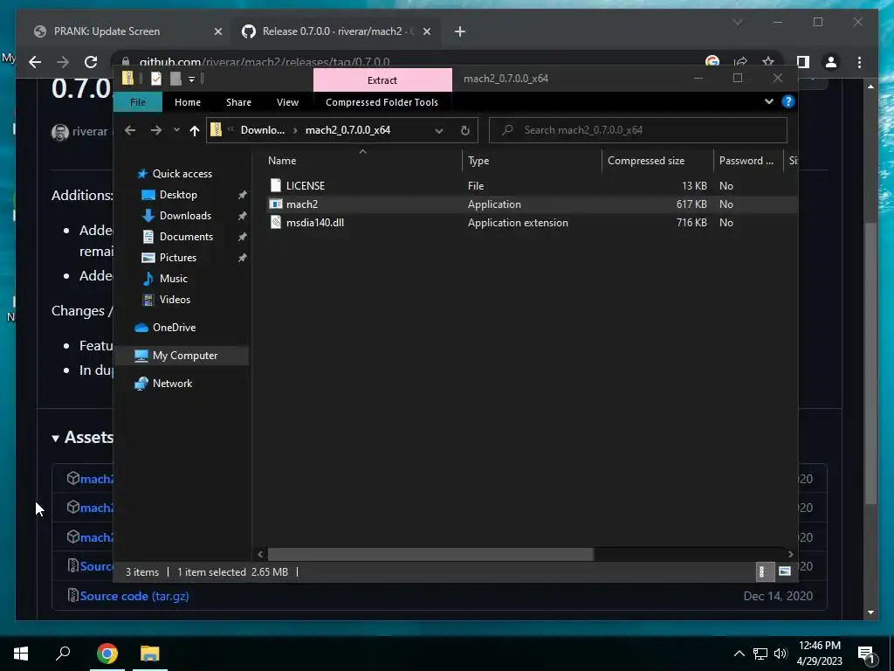The width and height of the screenshot is (894, 671).
Task: Switch to the large thumbnails view icon
Action: pos(785,571)
